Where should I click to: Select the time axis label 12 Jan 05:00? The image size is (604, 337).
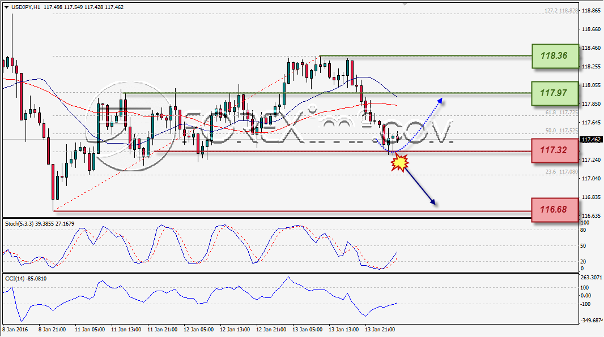(199, 330)
